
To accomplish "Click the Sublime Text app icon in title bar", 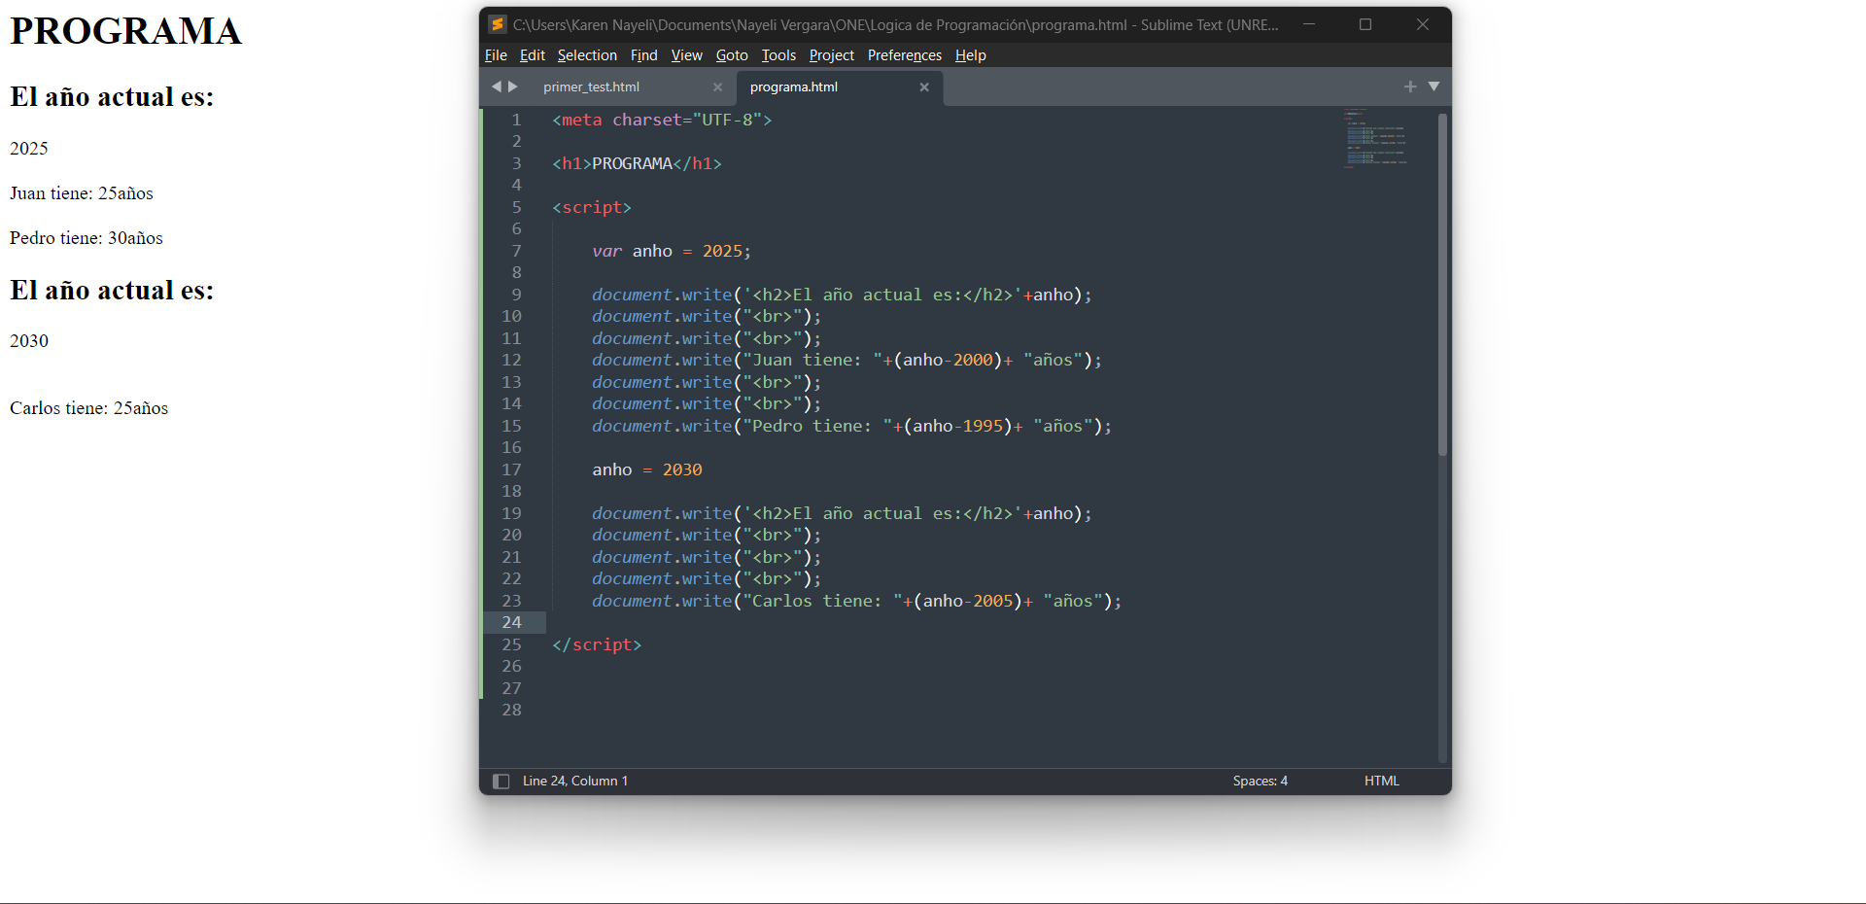I will (x=498, y=24).
